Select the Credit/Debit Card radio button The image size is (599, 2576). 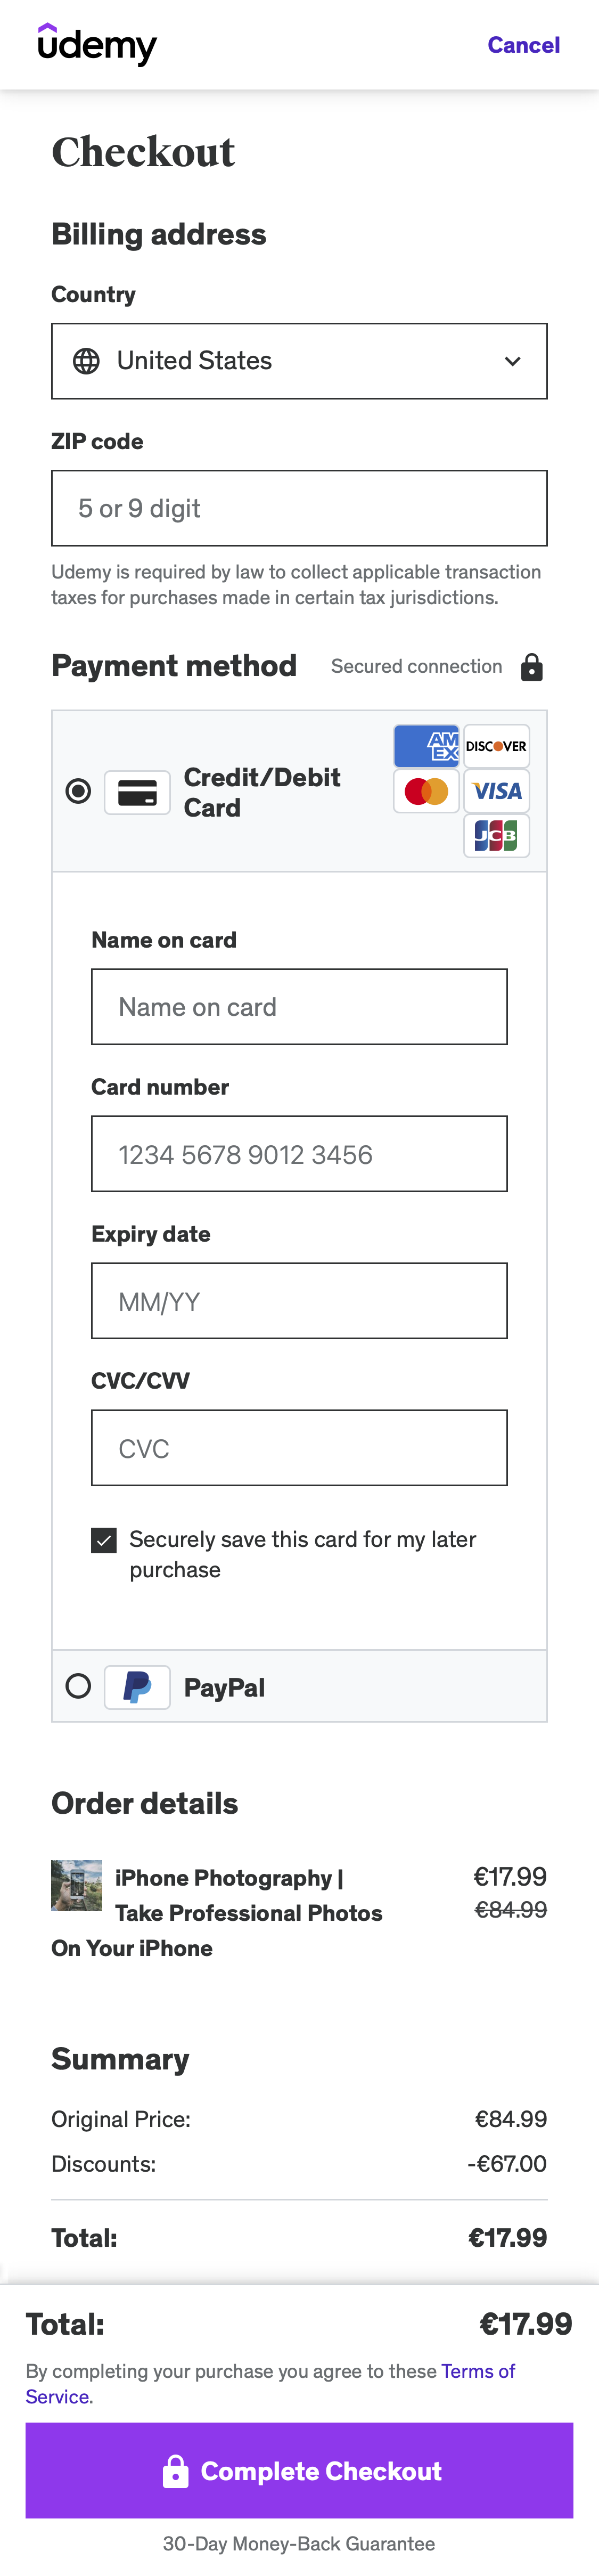(x=78, y=791)
